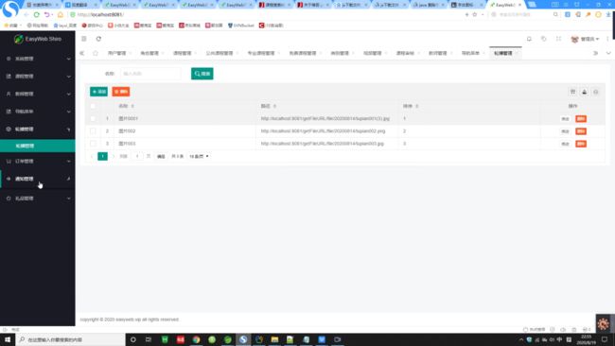Click the browser home button

tap(60, 14)
